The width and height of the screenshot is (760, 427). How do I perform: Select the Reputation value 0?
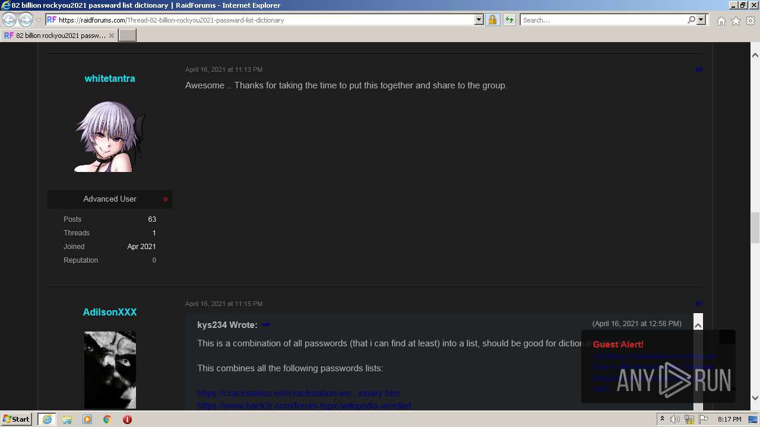[154, 260]
